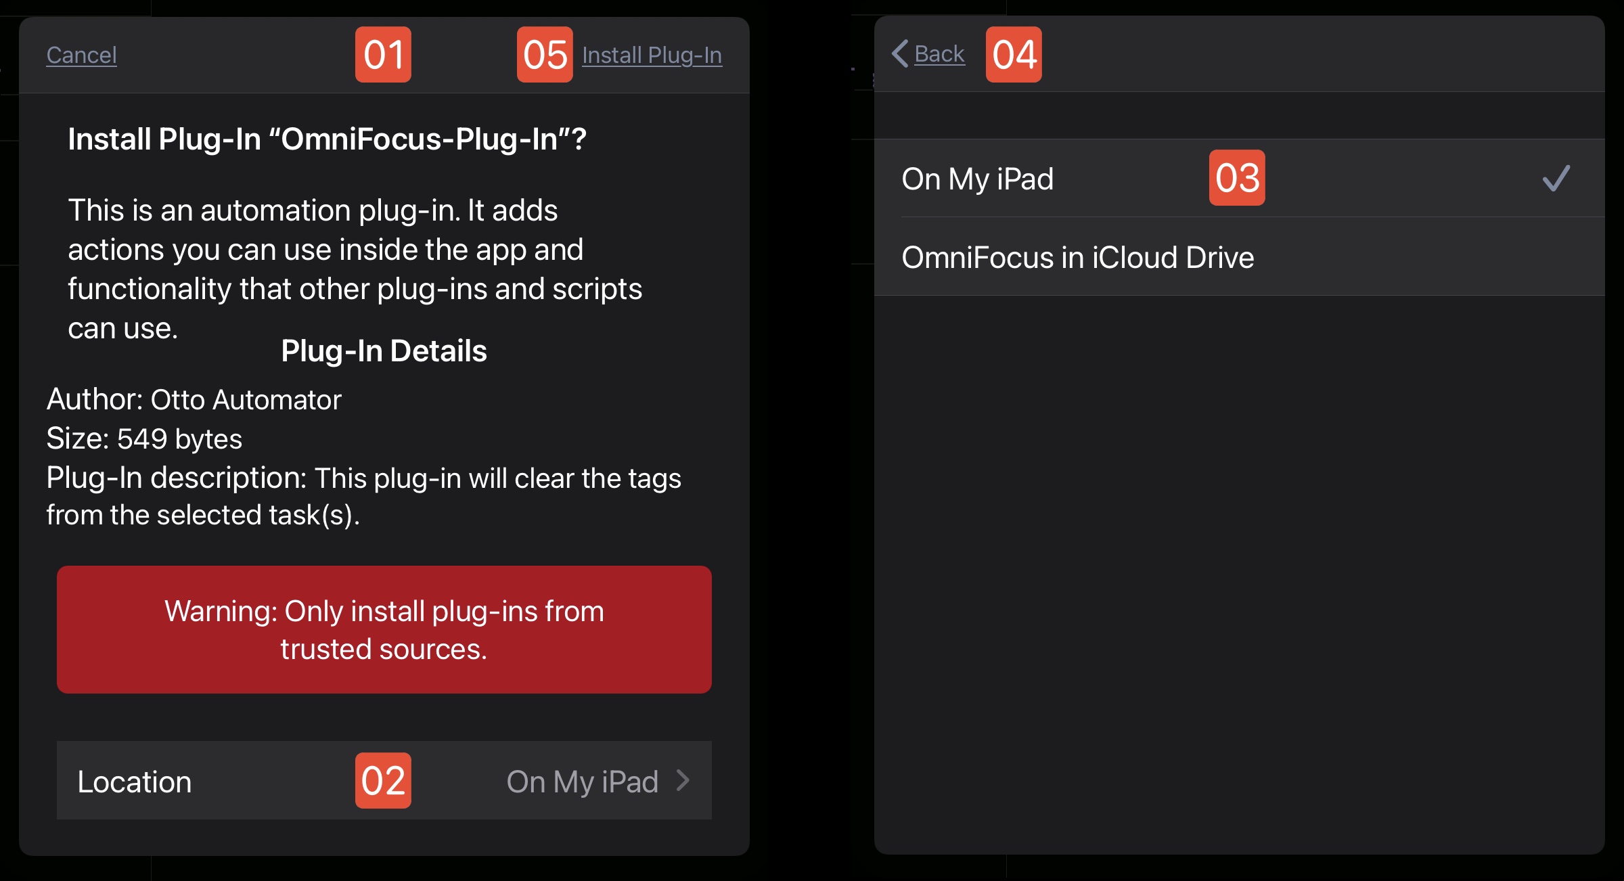The image size is (1624, 881).
Task: Choose OmniFocus in iCloud Drive
Action: (x=1240, y=257)
